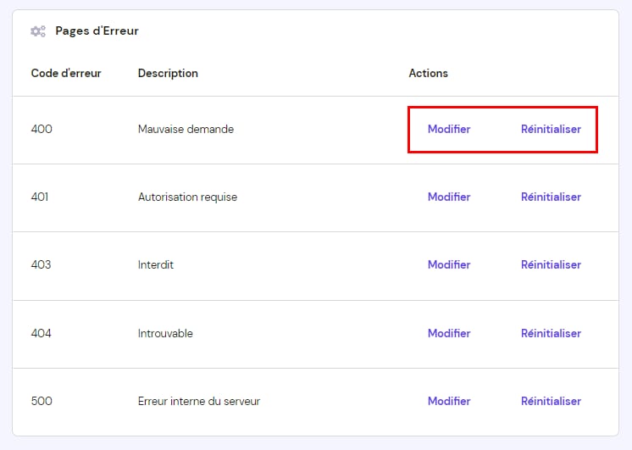
Task: Click Modifier for error 400
Action: (448, 130)
